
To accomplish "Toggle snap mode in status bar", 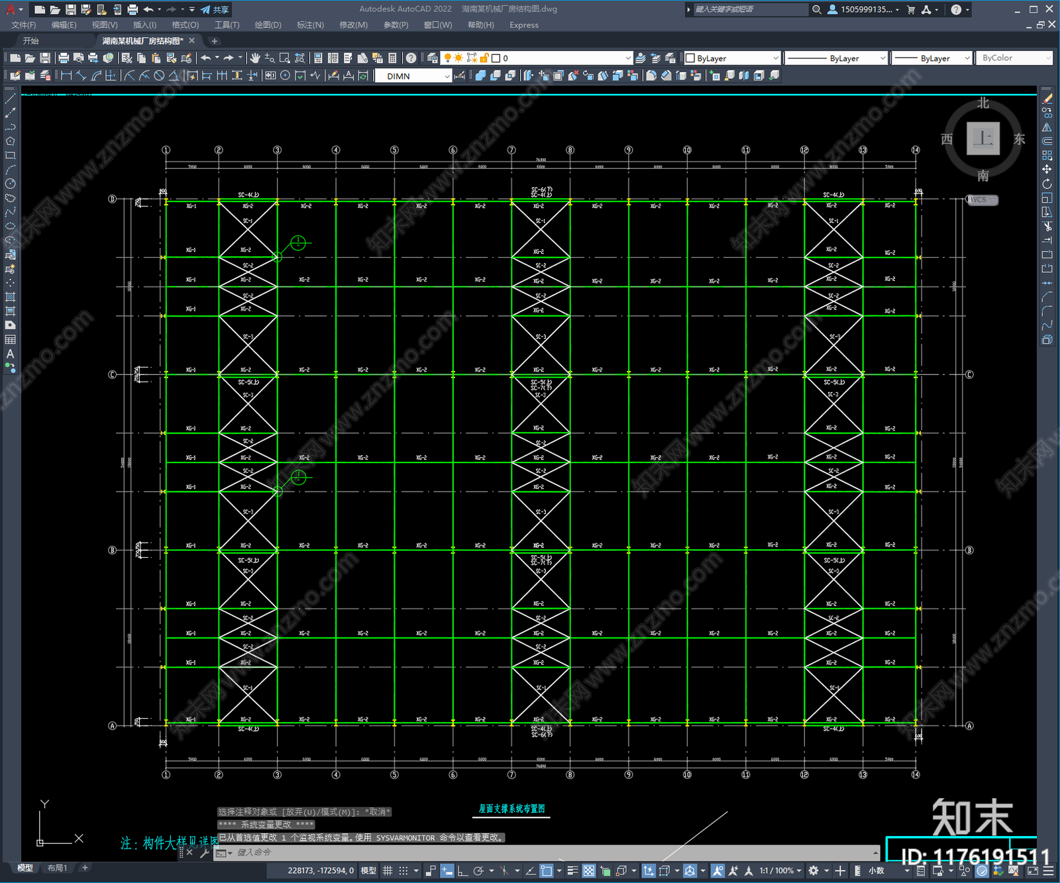I will 403,870.
